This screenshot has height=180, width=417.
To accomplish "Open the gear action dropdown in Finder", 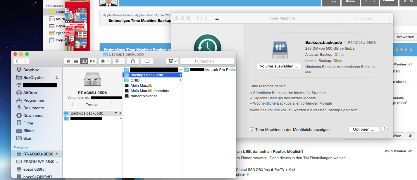I will click(x=105, y=61).
